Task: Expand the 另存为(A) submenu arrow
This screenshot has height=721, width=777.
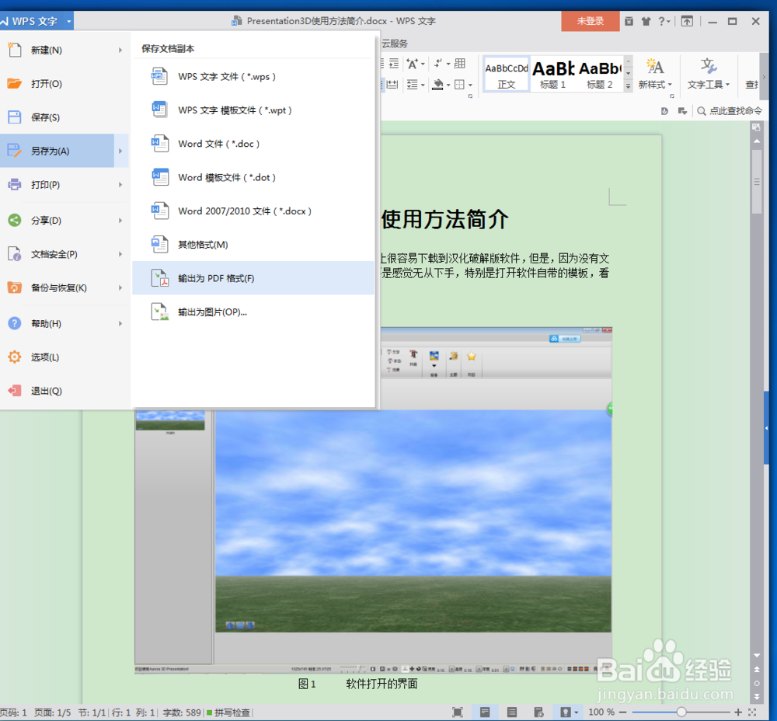Action: tap(120, 151)
